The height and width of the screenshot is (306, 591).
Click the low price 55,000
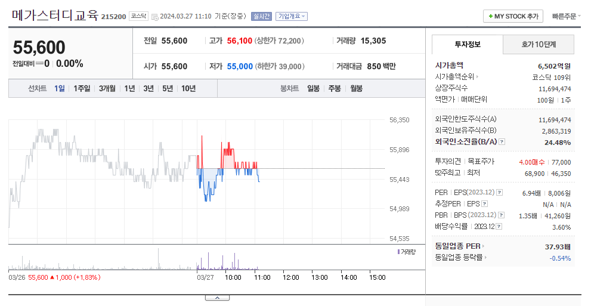pyautogui.click(x=240, y=66)
